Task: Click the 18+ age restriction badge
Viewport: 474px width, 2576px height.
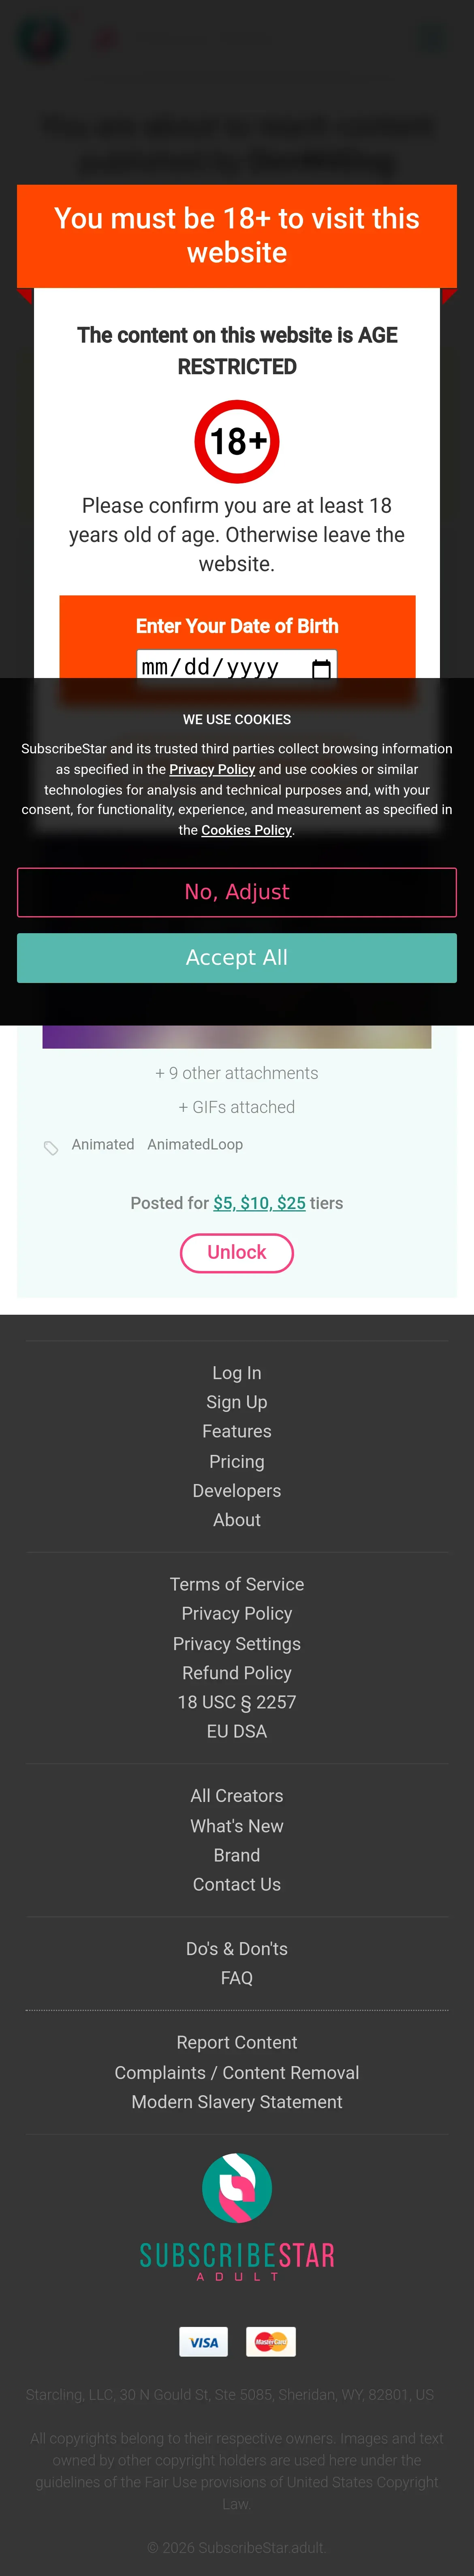Action: [237, 441]
